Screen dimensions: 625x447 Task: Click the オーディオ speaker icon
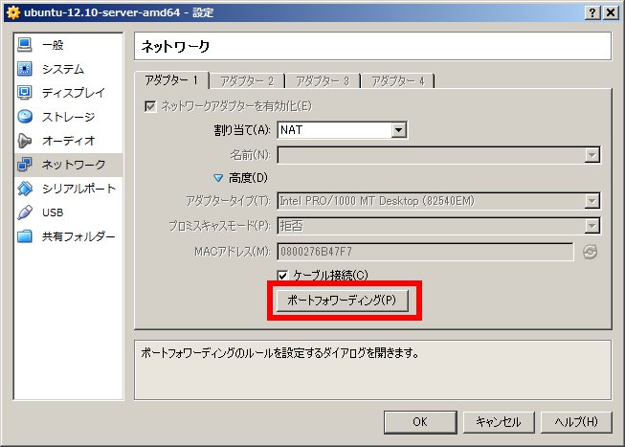tap(25, 141)
